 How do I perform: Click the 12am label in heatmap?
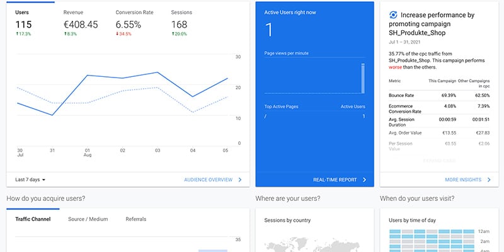coord(483,231)
